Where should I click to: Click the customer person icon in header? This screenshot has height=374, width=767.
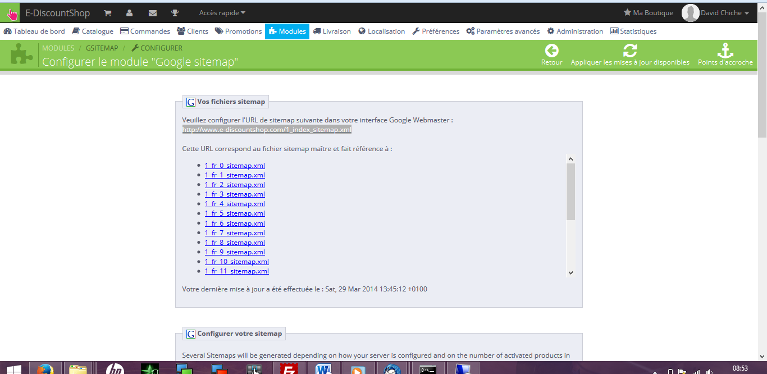[130, 13]
